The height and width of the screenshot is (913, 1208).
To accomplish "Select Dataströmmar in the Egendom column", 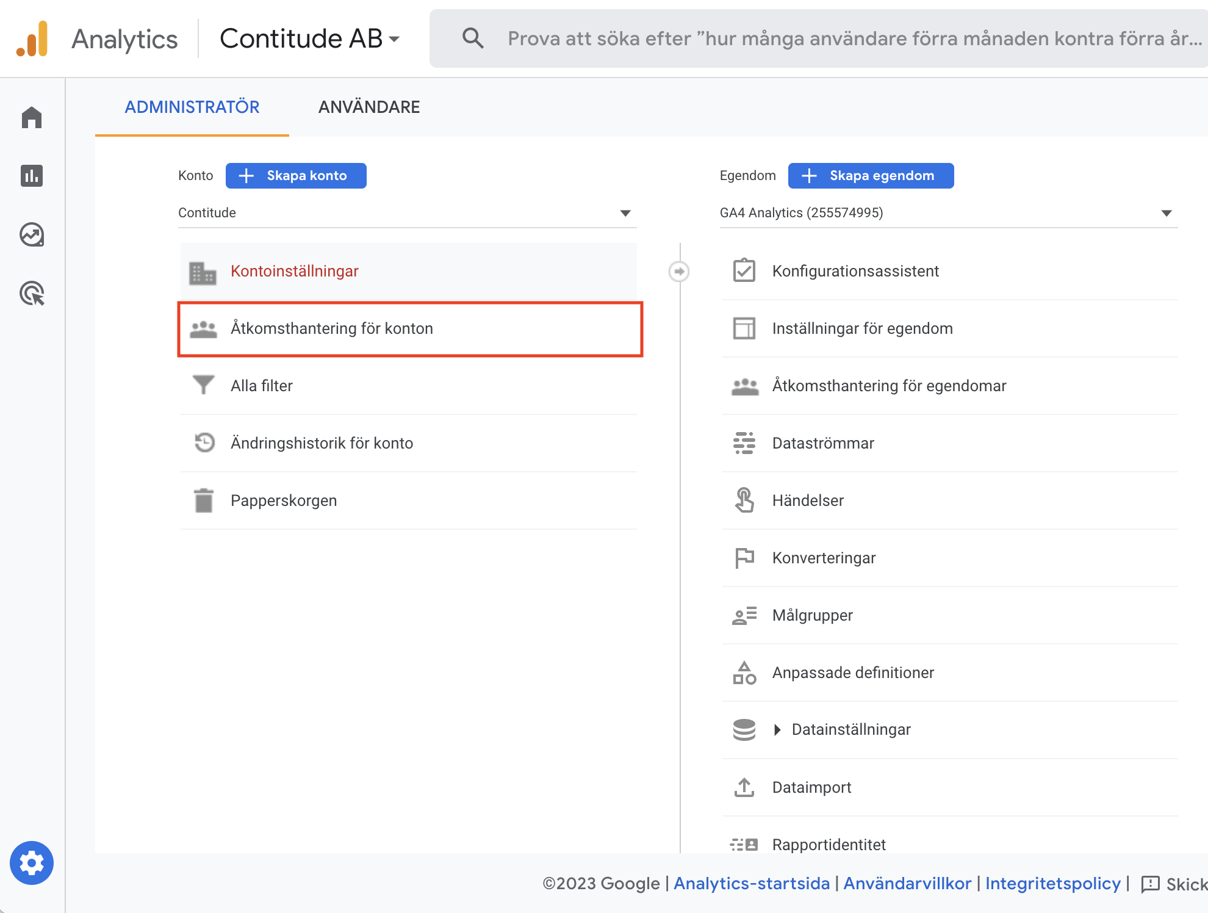I will click(x=823, y=443).
